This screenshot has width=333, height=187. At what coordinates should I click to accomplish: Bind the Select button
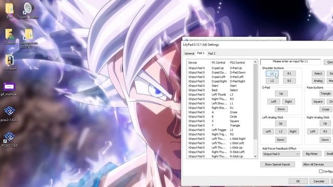click(x=318, y=74)
